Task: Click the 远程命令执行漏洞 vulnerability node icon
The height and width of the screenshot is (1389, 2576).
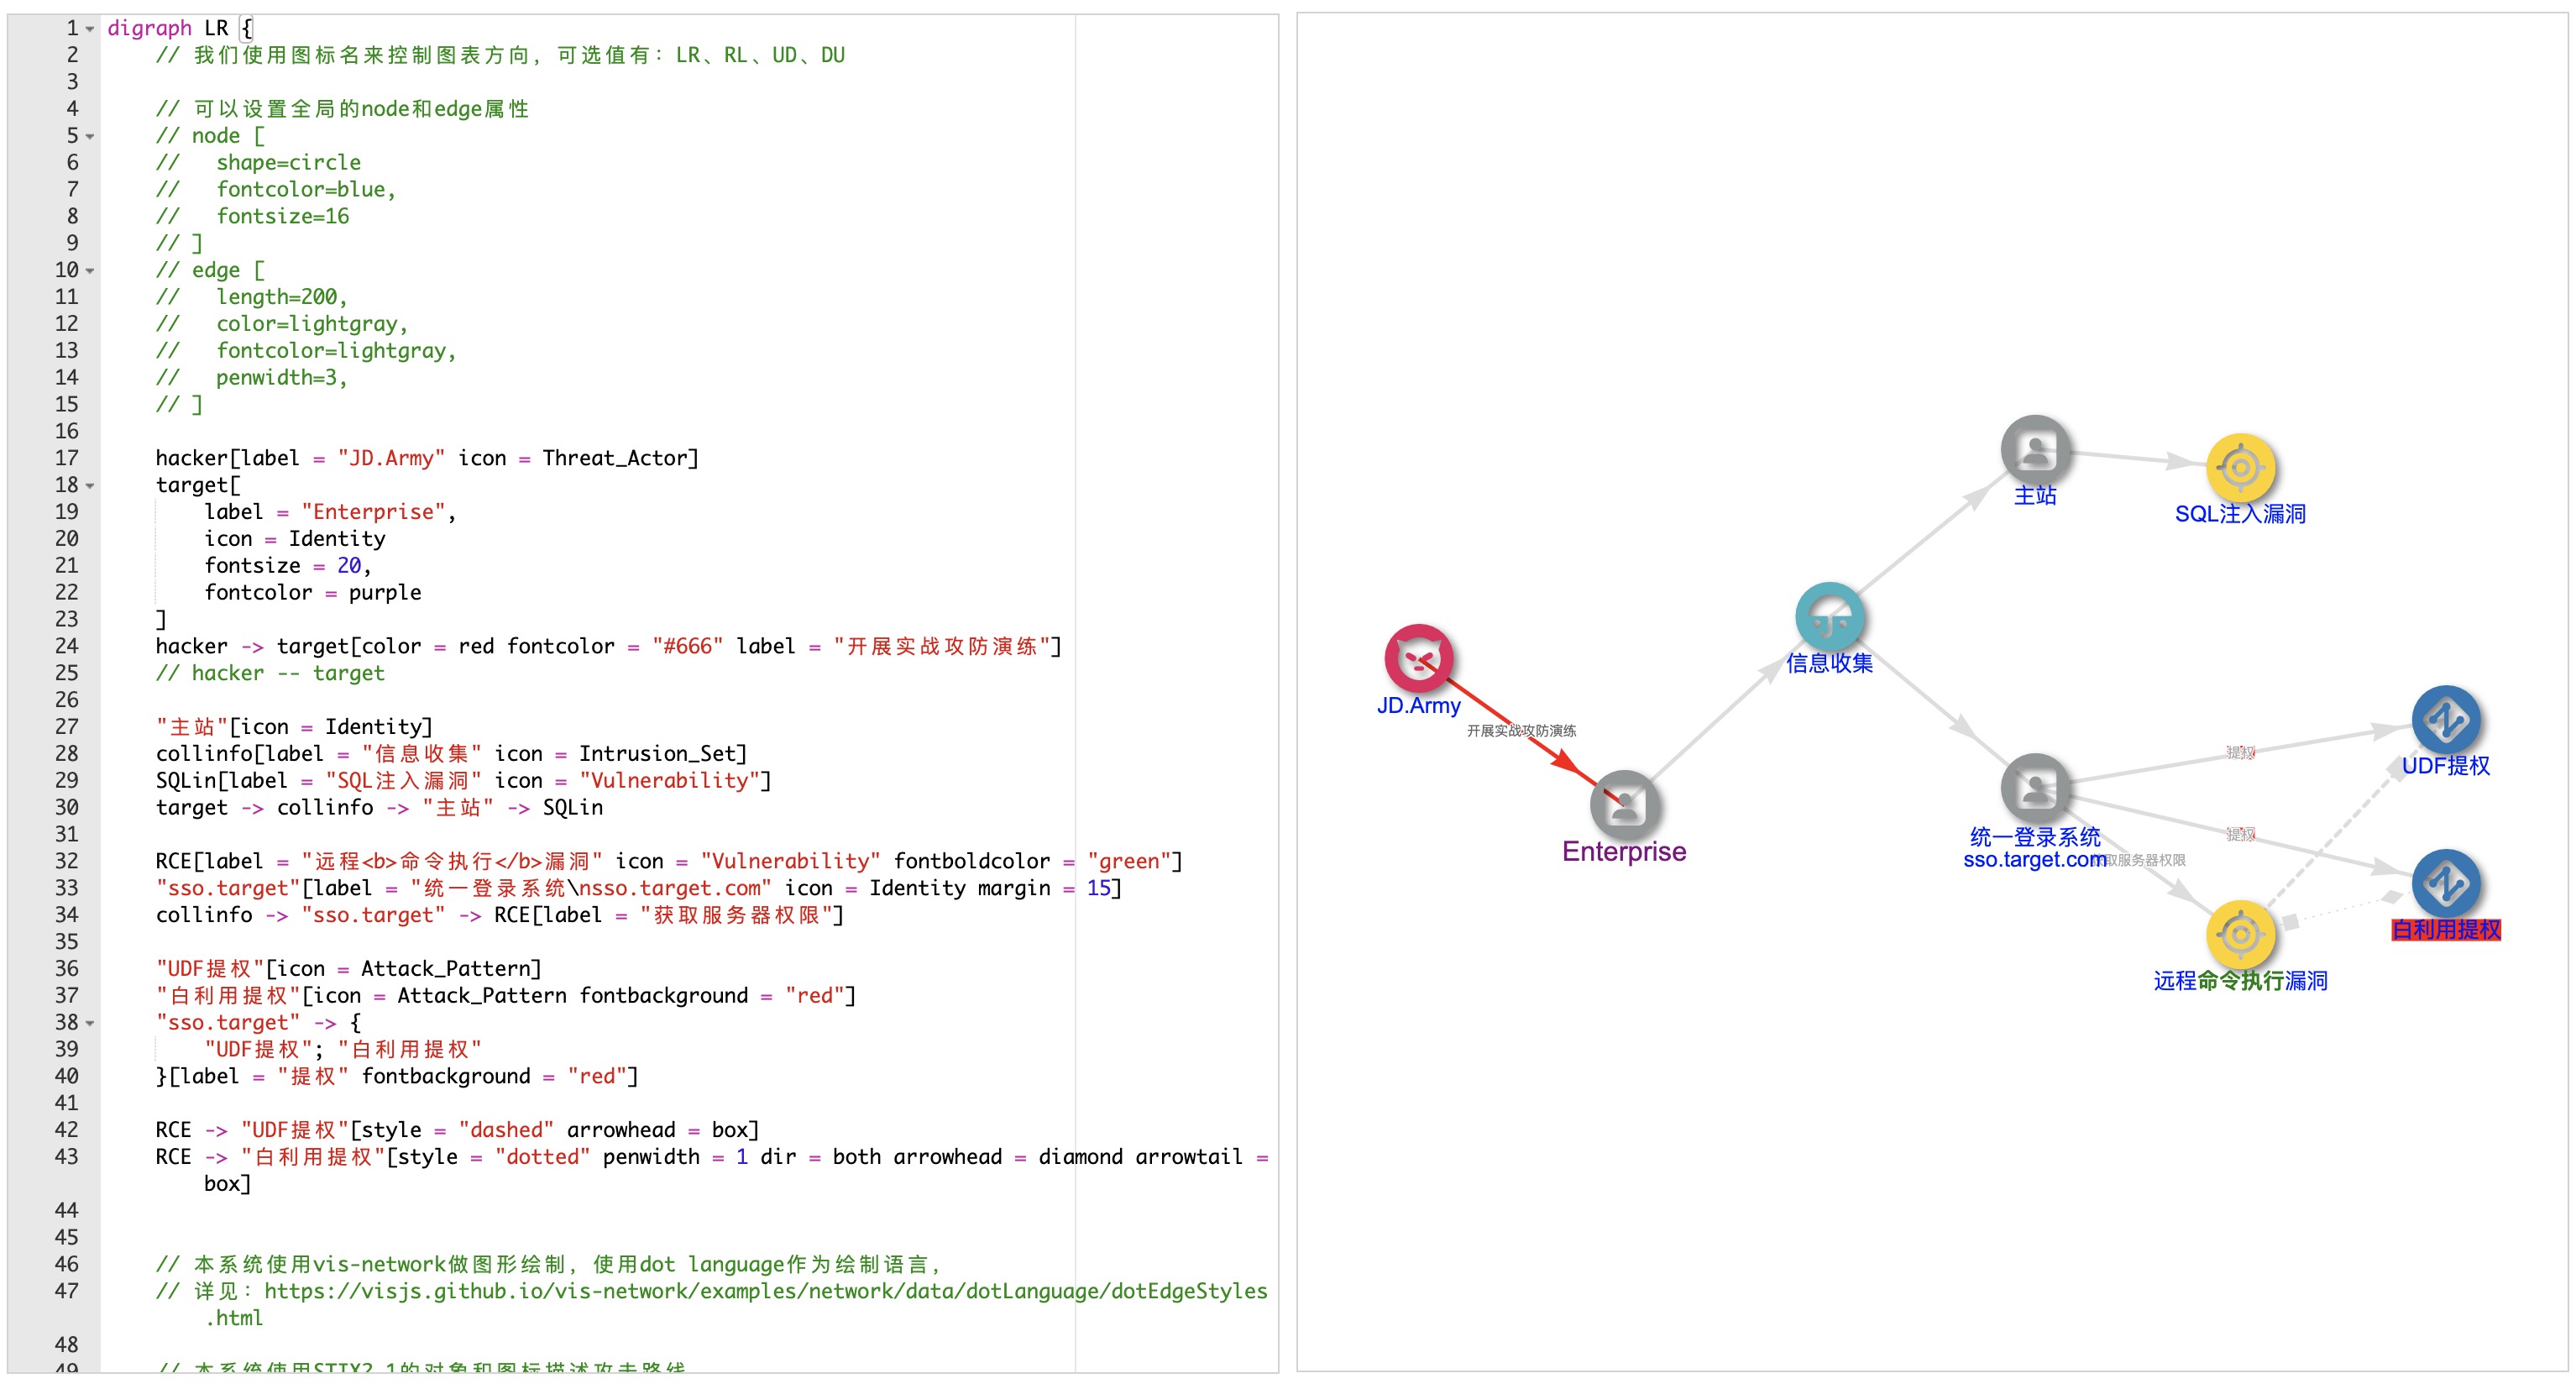Action: click(x=2240, y=934)
